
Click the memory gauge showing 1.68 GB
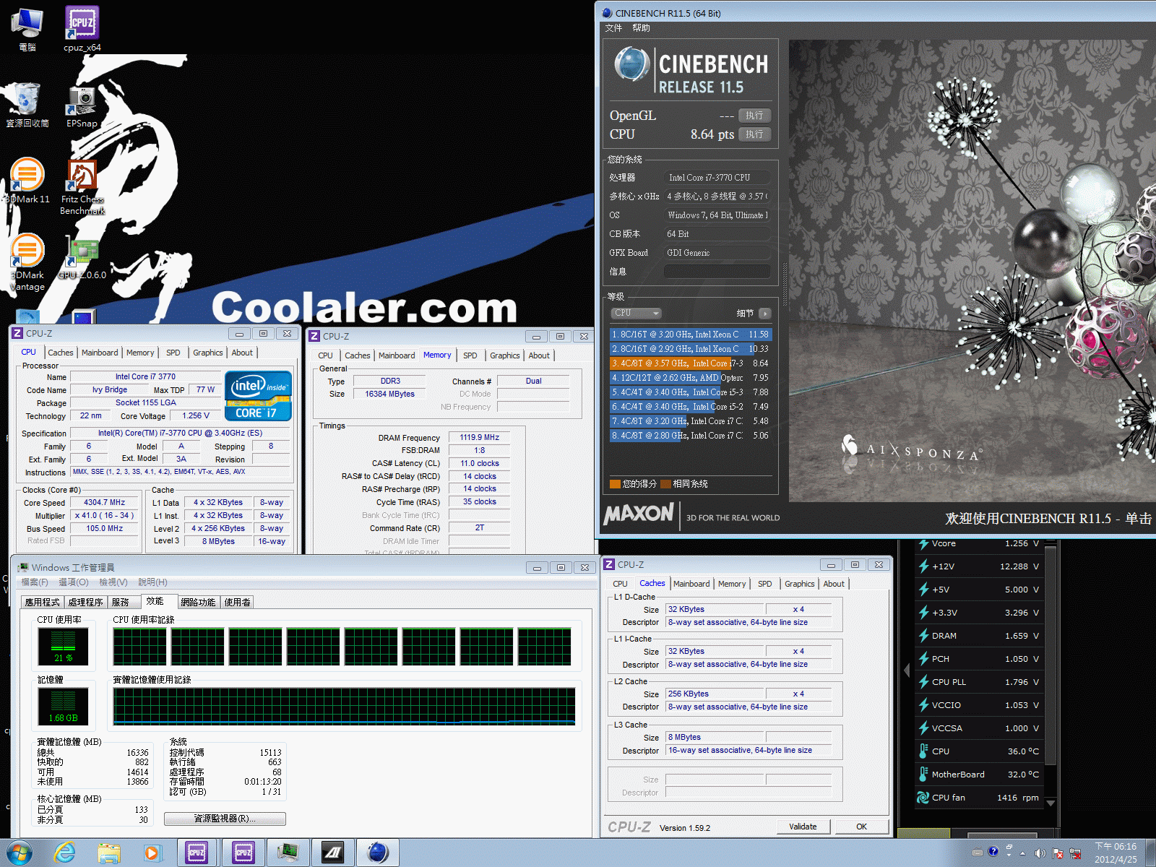(63, 706)
